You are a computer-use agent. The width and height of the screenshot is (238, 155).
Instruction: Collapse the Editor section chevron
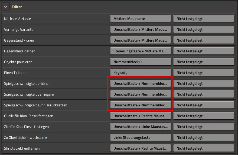click(5, 7)
